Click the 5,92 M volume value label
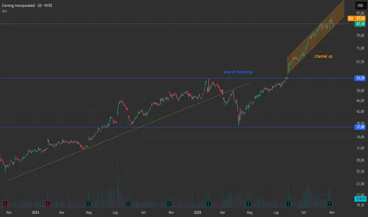The height and width of the screenshot is (217, 368). [x=360, y=199]
